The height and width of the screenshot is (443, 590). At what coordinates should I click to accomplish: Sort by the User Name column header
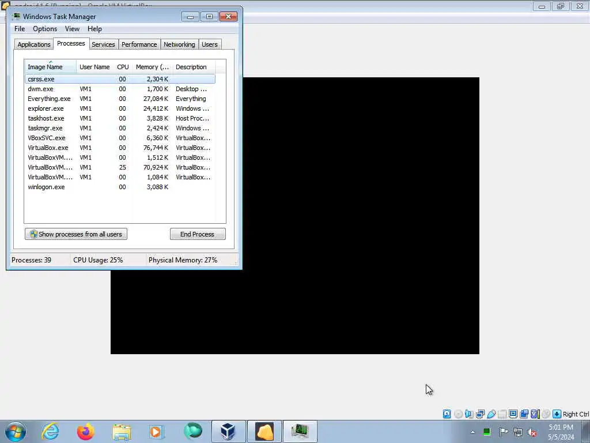(94, 67)
